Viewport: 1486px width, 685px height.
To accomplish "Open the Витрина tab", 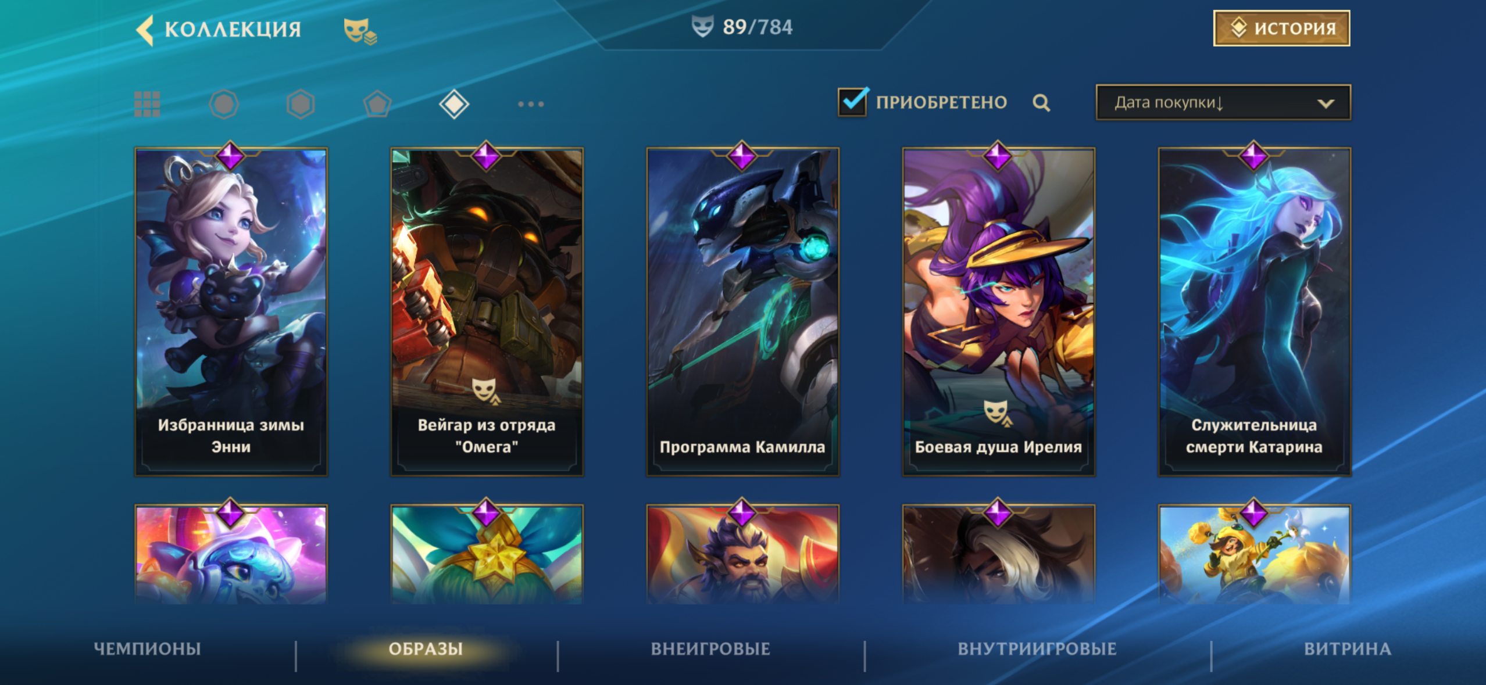I will pyautogui.click(x=1348, y=648).
